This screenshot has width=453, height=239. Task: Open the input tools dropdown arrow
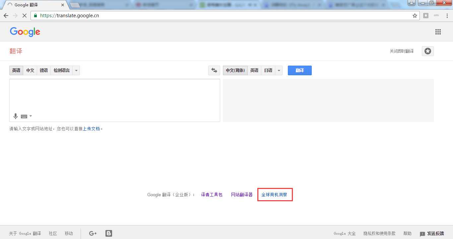(x=31, y=116)
